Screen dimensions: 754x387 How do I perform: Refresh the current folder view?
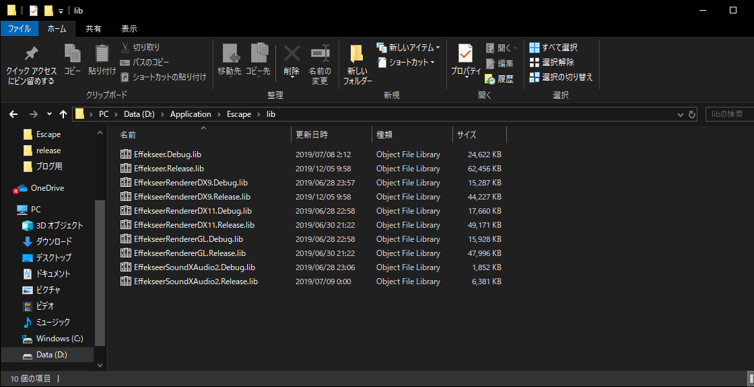692,114
